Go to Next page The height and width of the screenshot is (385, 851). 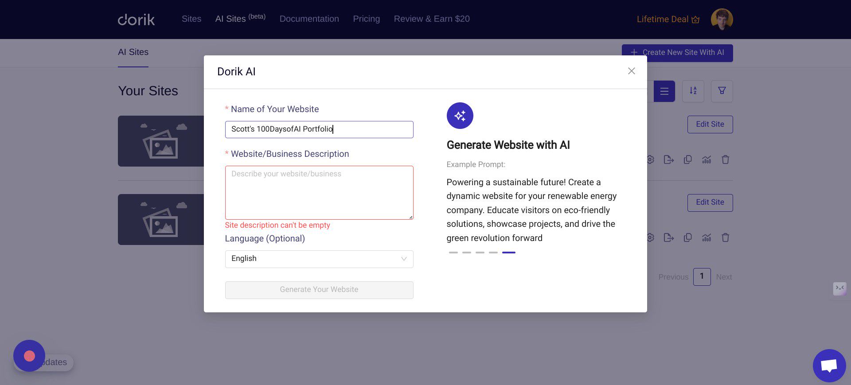724,277
